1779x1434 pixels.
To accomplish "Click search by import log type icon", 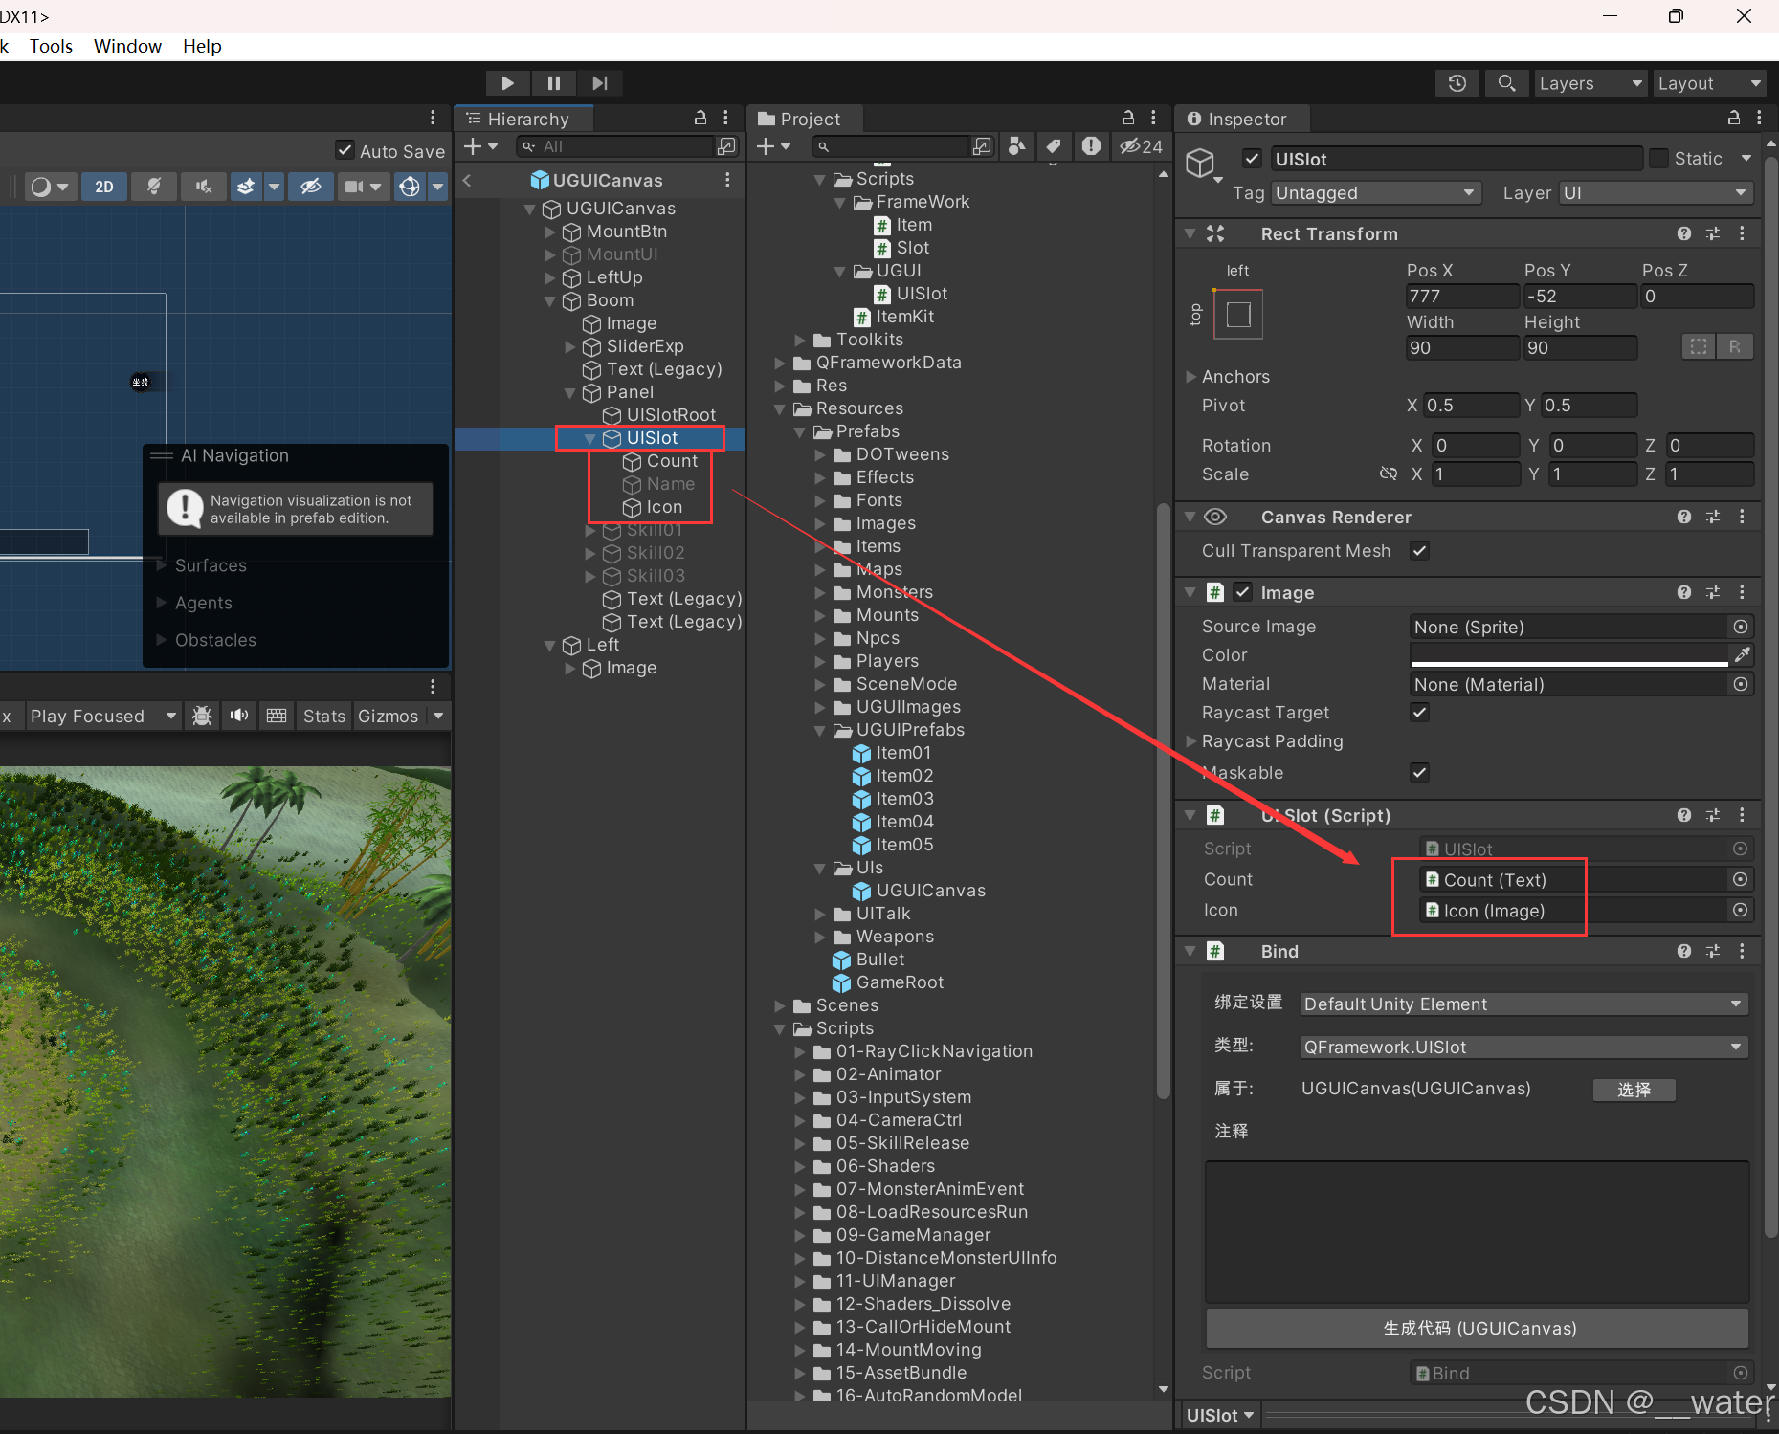I will coord(1091,146).
